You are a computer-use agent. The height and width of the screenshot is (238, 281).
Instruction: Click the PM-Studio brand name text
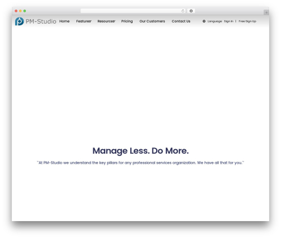coord(41,21)
